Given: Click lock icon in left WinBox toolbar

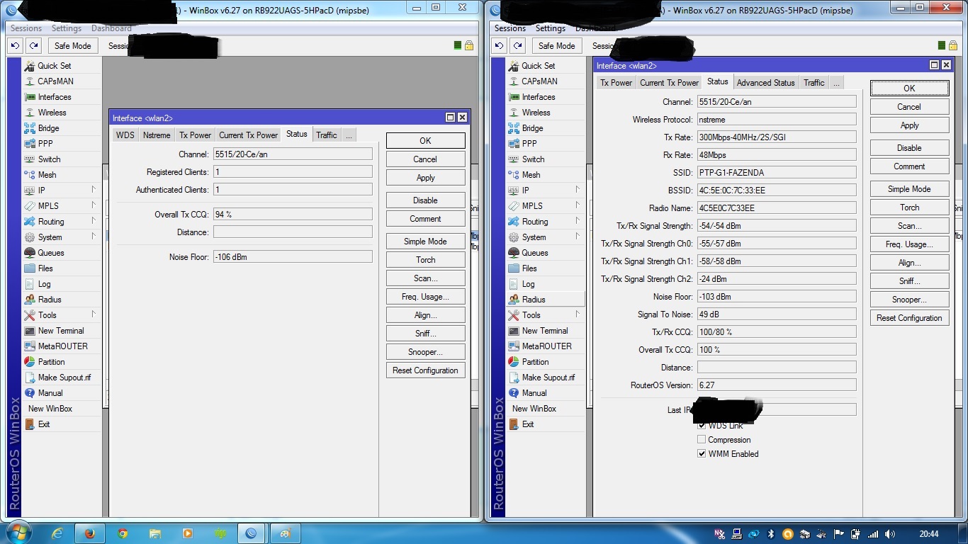Looking at the screenshot, I should pyautogui.click(x=468, y=45).
